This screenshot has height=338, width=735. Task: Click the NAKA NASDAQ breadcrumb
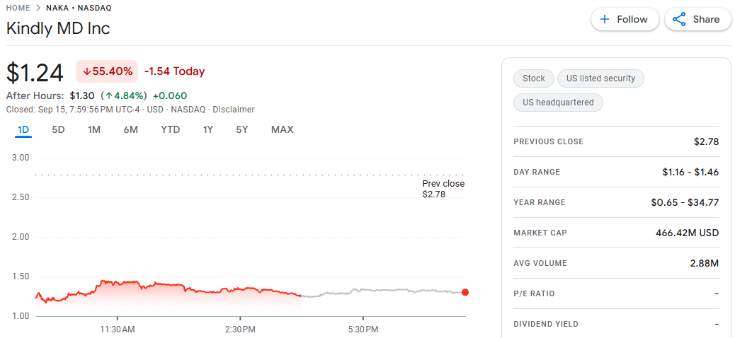point(79,8)
